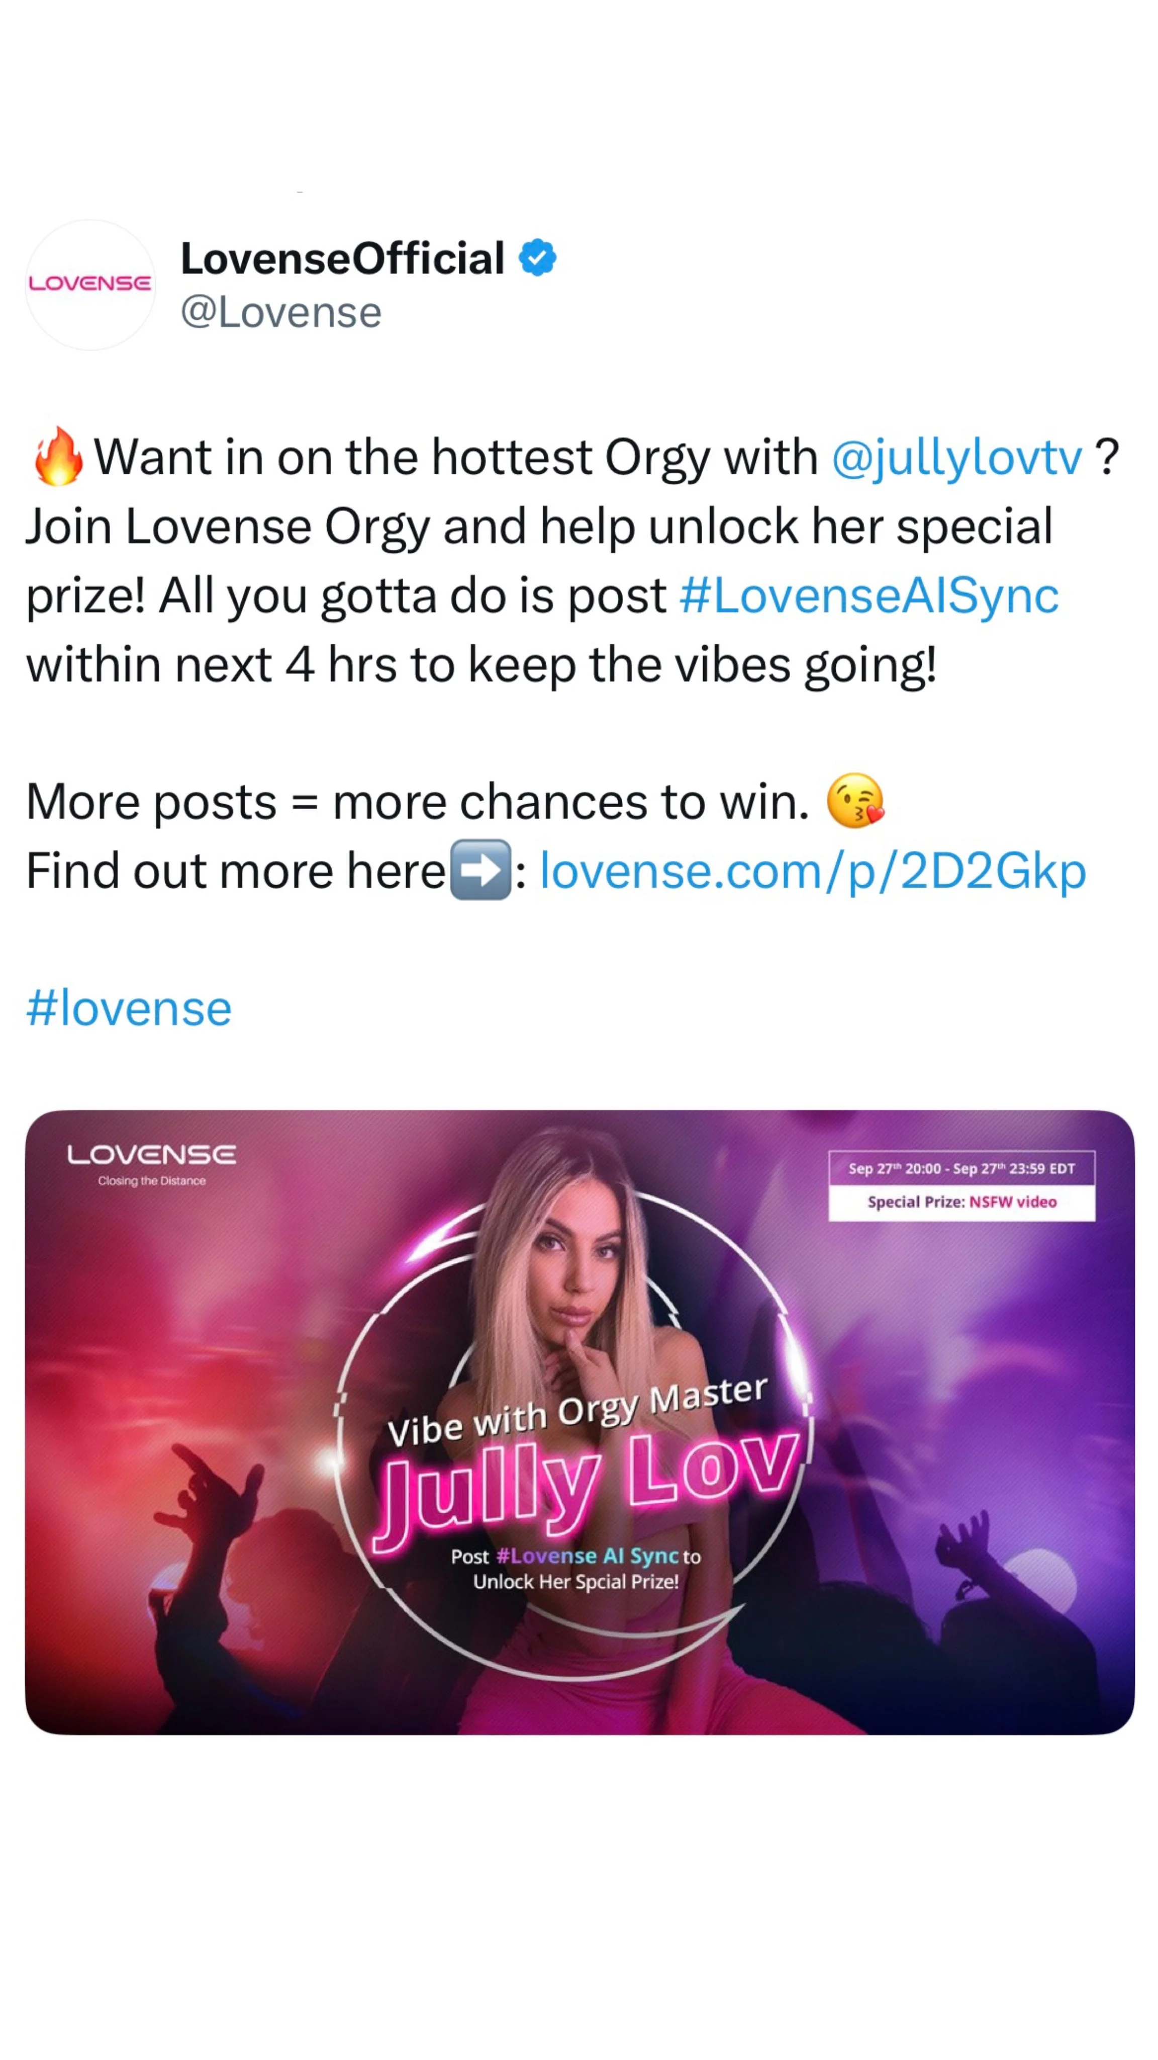
Task: Tap the #lovense hashtag
Action: pos(129,1008)
